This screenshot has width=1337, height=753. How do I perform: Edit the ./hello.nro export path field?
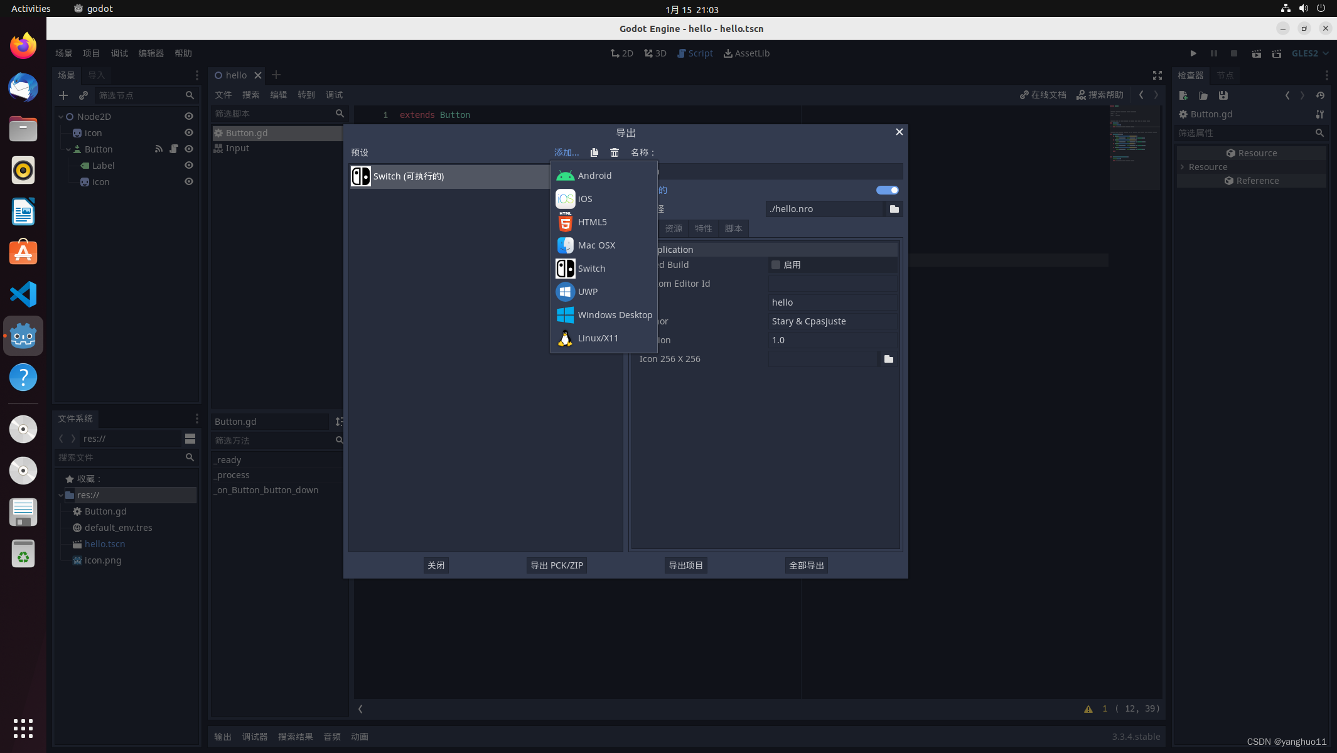(824, 209)
